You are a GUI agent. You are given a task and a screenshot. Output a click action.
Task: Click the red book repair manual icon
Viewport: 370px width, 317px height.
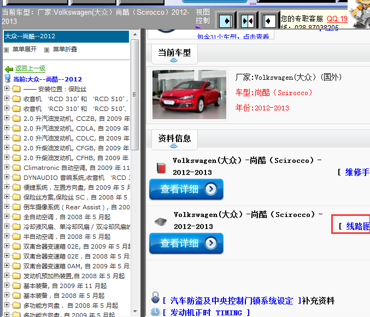161,168
